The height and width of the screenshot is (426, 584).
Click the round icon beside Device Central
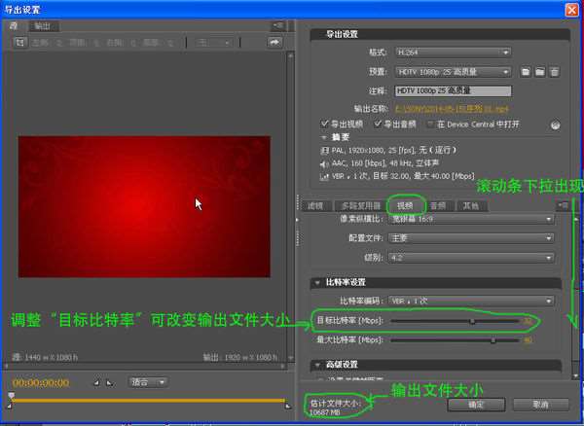556,125
